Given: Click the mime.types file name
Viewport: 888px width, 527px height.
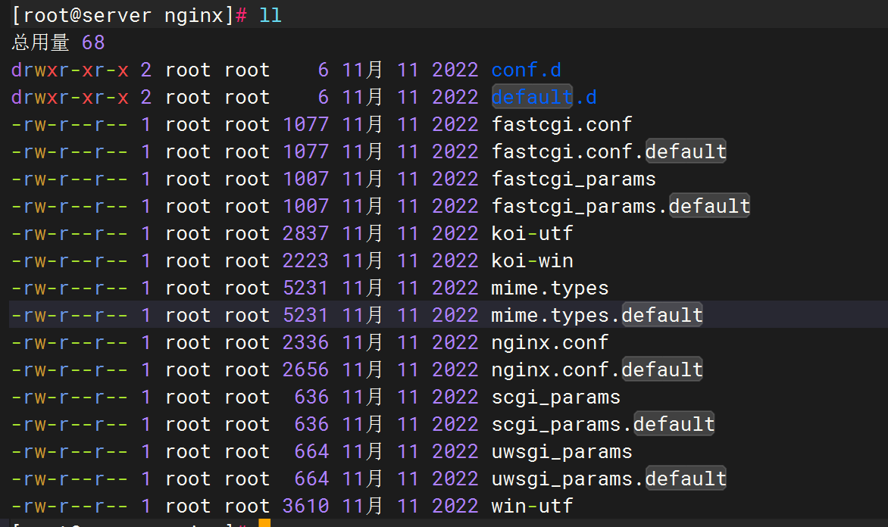Looking at the screenshot, I should click(x=549, y=288).
